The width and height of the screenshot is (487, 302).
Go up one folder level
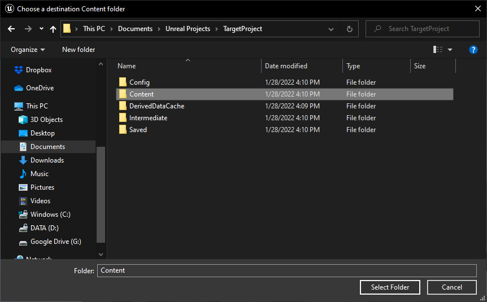(53, 29)
